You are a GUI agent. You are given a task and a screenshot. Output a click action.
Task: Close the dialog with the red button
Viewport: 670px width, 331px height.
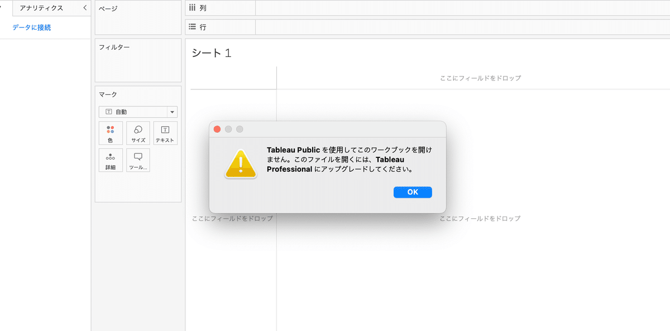pyautogui.click(x=217, y=129)
